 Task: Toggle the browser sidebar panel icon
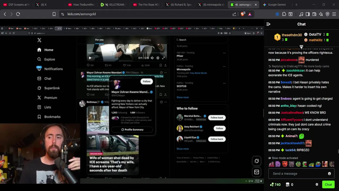307,14
